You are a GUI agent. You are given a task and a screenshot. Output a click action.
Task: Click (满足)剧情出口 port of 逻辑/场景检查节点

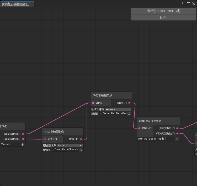[177, 128]
